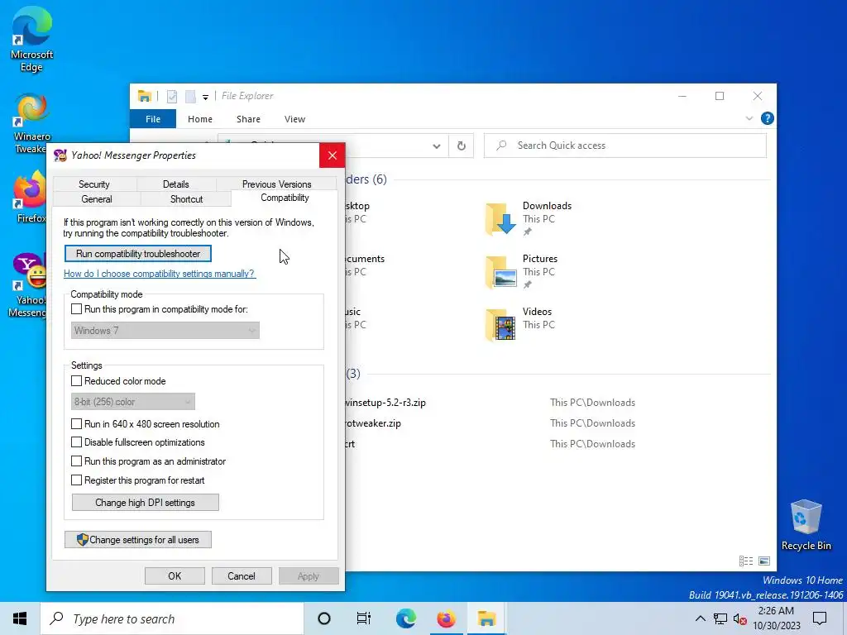Click Cancel in Properties dialog
The image size is (847, 635).
(x=242, y=576)
